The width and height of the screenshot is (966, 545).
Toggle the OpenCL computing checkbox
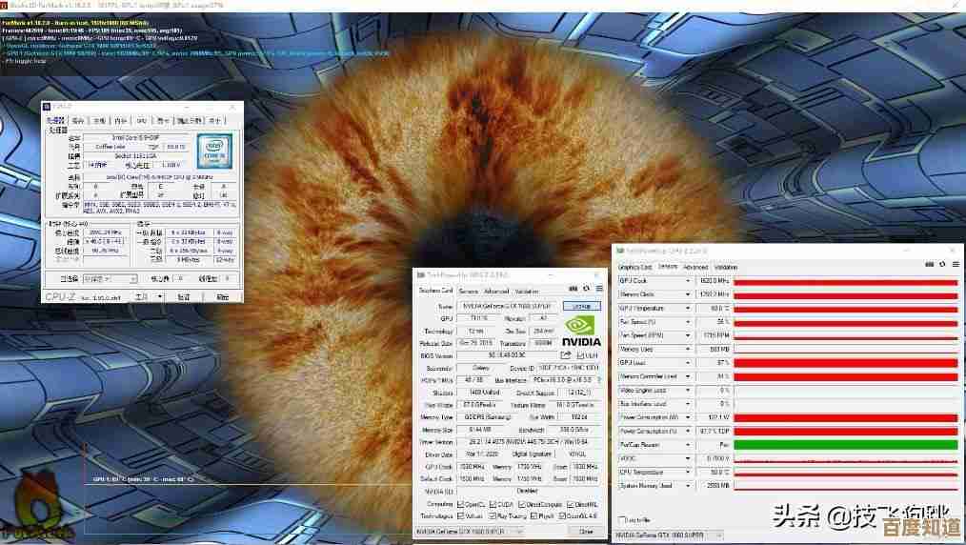(460, 503)
